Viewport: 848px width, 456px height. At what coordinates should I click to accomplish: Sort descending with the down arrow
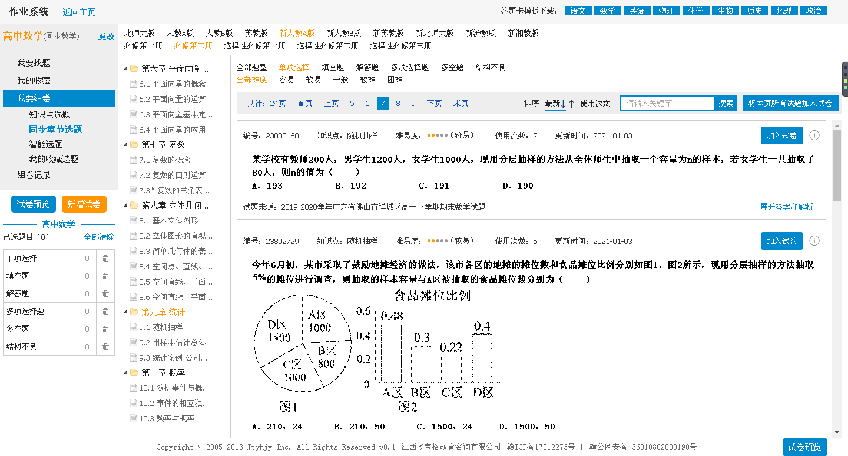[564, 104]
